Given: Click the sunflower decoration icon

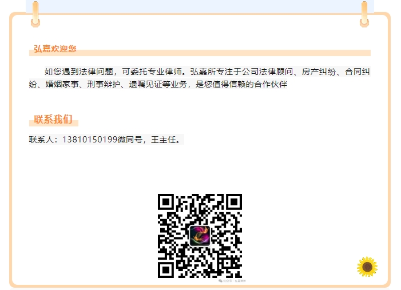Looking at the screenshot, I should tap(367, 267).
